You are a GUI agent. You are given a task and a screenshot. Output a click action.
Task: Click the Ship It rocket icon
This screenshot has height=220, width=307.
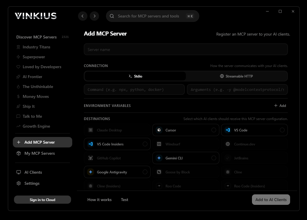coord(19,106)
